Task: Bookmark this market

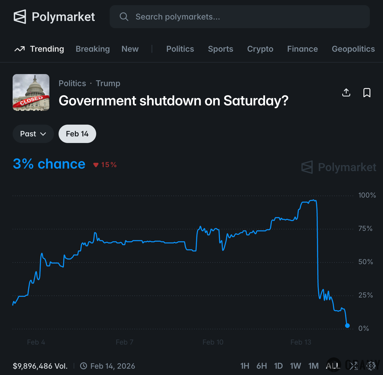Action: pos(367,92)
